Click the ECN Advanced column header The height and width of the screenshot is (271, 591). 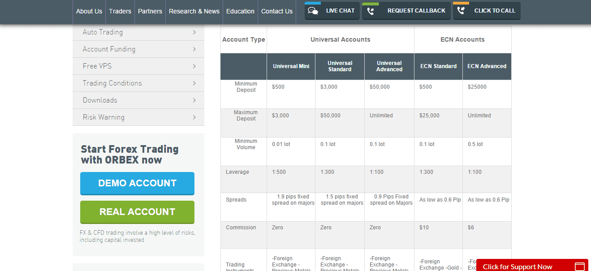tap(487, 66)
